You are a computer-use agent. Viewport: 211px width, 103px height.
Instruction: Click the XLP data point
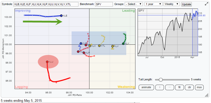[84, 53]
